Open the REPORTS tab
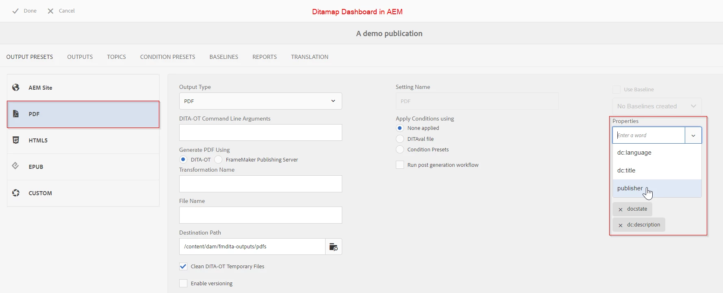Screen dimensions: 723x293 (265, 57)
